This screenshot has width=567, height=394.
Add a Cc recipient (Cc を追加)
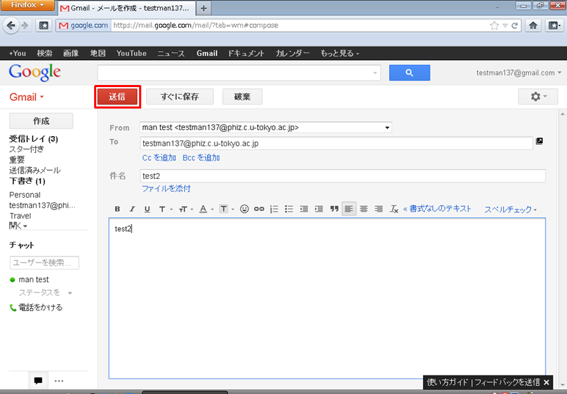[159, 158]
